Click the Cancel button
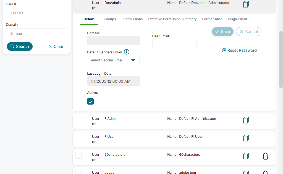Screen dimensions: 283x174 [248, 32]
